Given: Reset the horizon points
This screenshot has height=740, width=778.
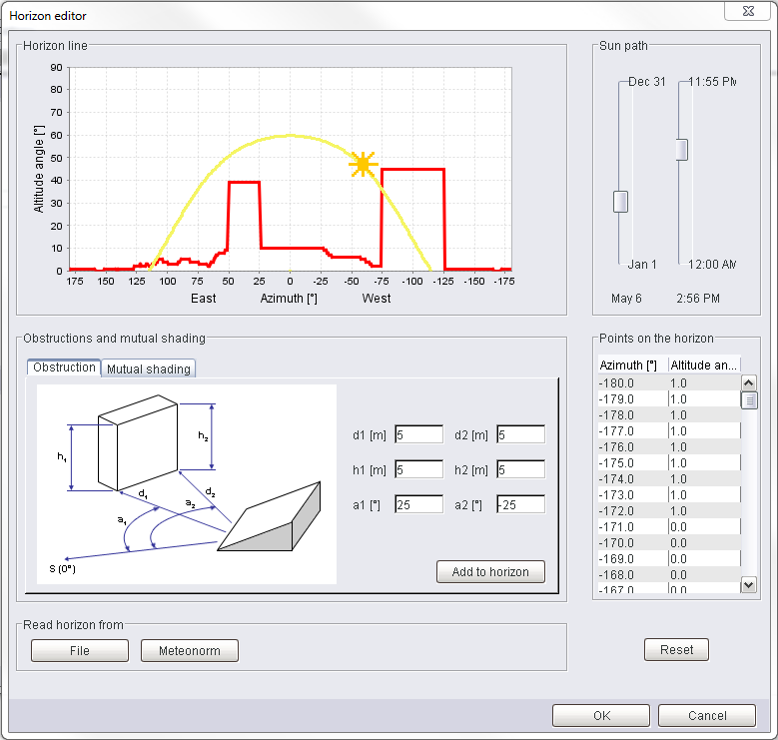Looking at the screenshot, I should click(676, 650).
